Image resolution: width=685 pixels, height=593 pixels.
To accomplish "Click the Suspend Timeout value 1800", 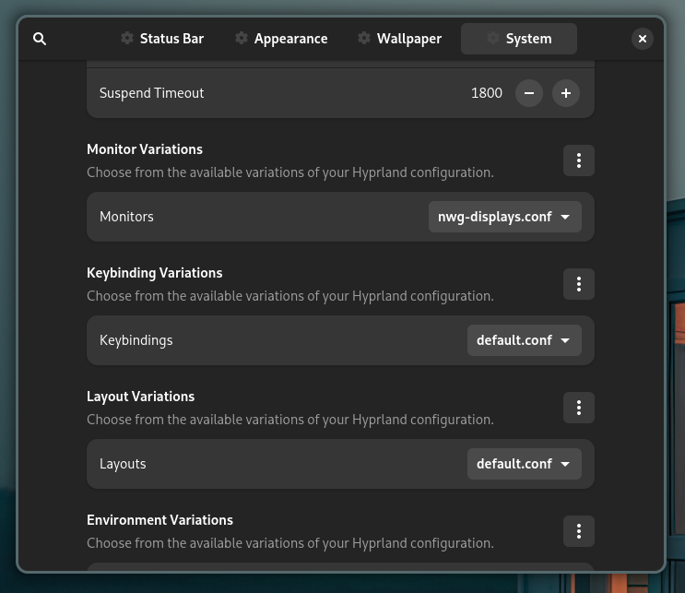I will click(x=486, y=93).
